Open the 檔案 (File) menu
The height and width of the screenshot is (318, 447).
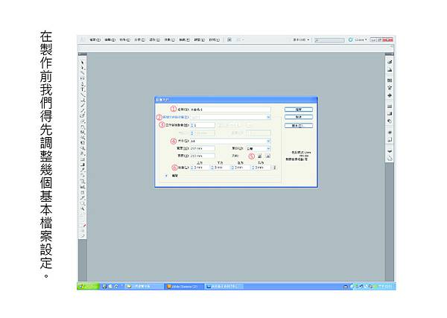(95, 40)
